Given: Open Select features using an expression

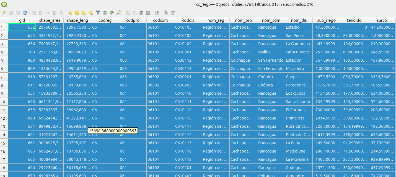Looking at the screenshot, I should click(70, 13).
